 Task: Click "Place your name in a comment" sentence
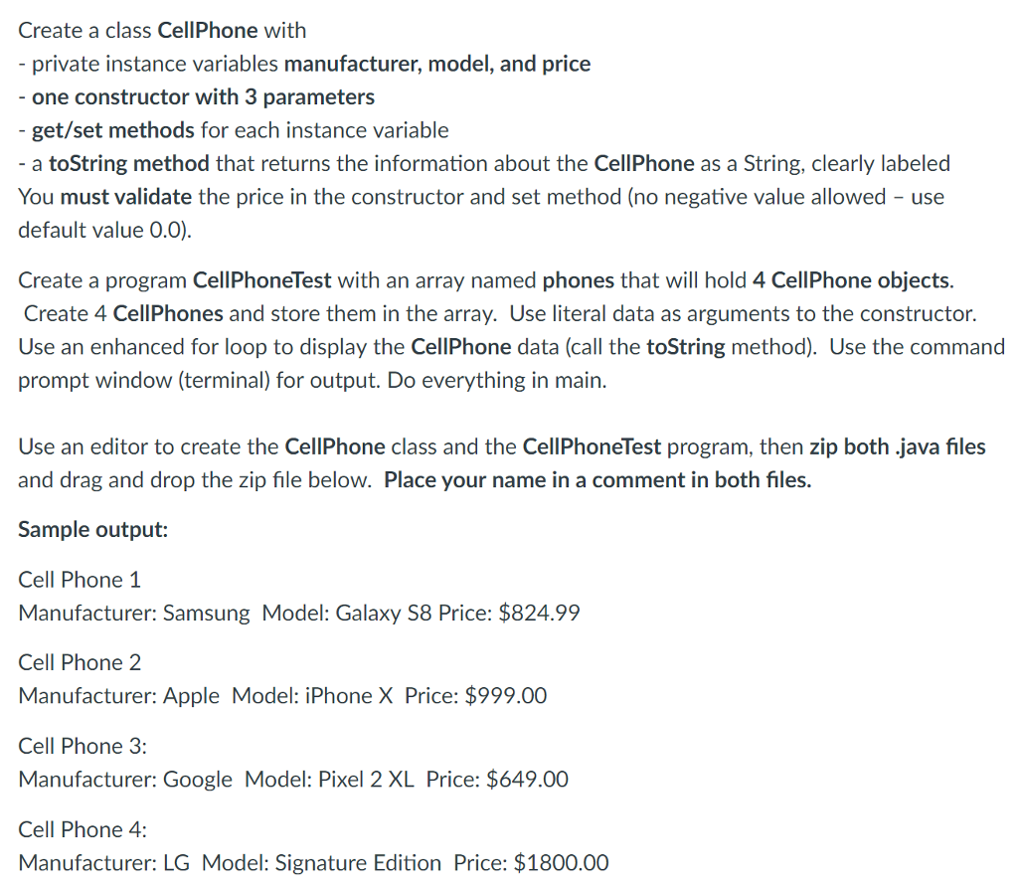coord(596,480)
